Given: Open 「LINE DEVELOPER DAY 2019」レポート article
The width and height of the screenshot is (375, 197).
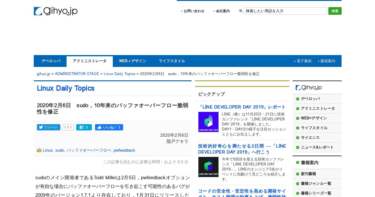Looking at the screenshot, I should (x=242, y=107).
